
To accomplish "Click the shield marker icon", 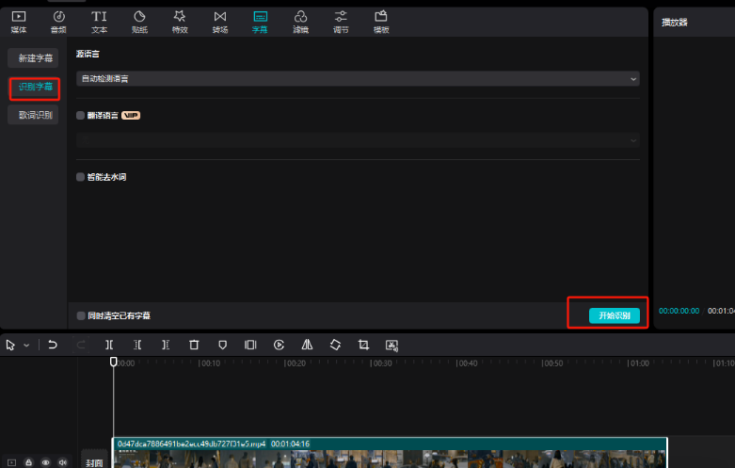I will 222,346.
